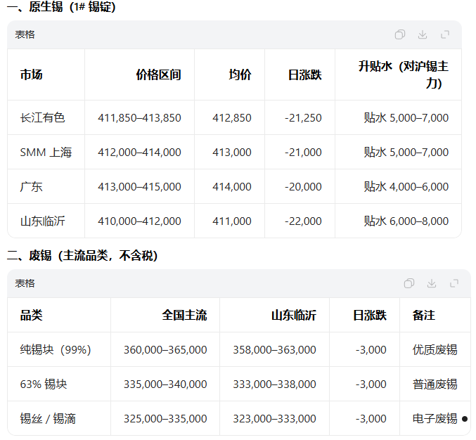Select the 纯锡块（99%）row label
476x440 pixels.
(x=56, y=350)
